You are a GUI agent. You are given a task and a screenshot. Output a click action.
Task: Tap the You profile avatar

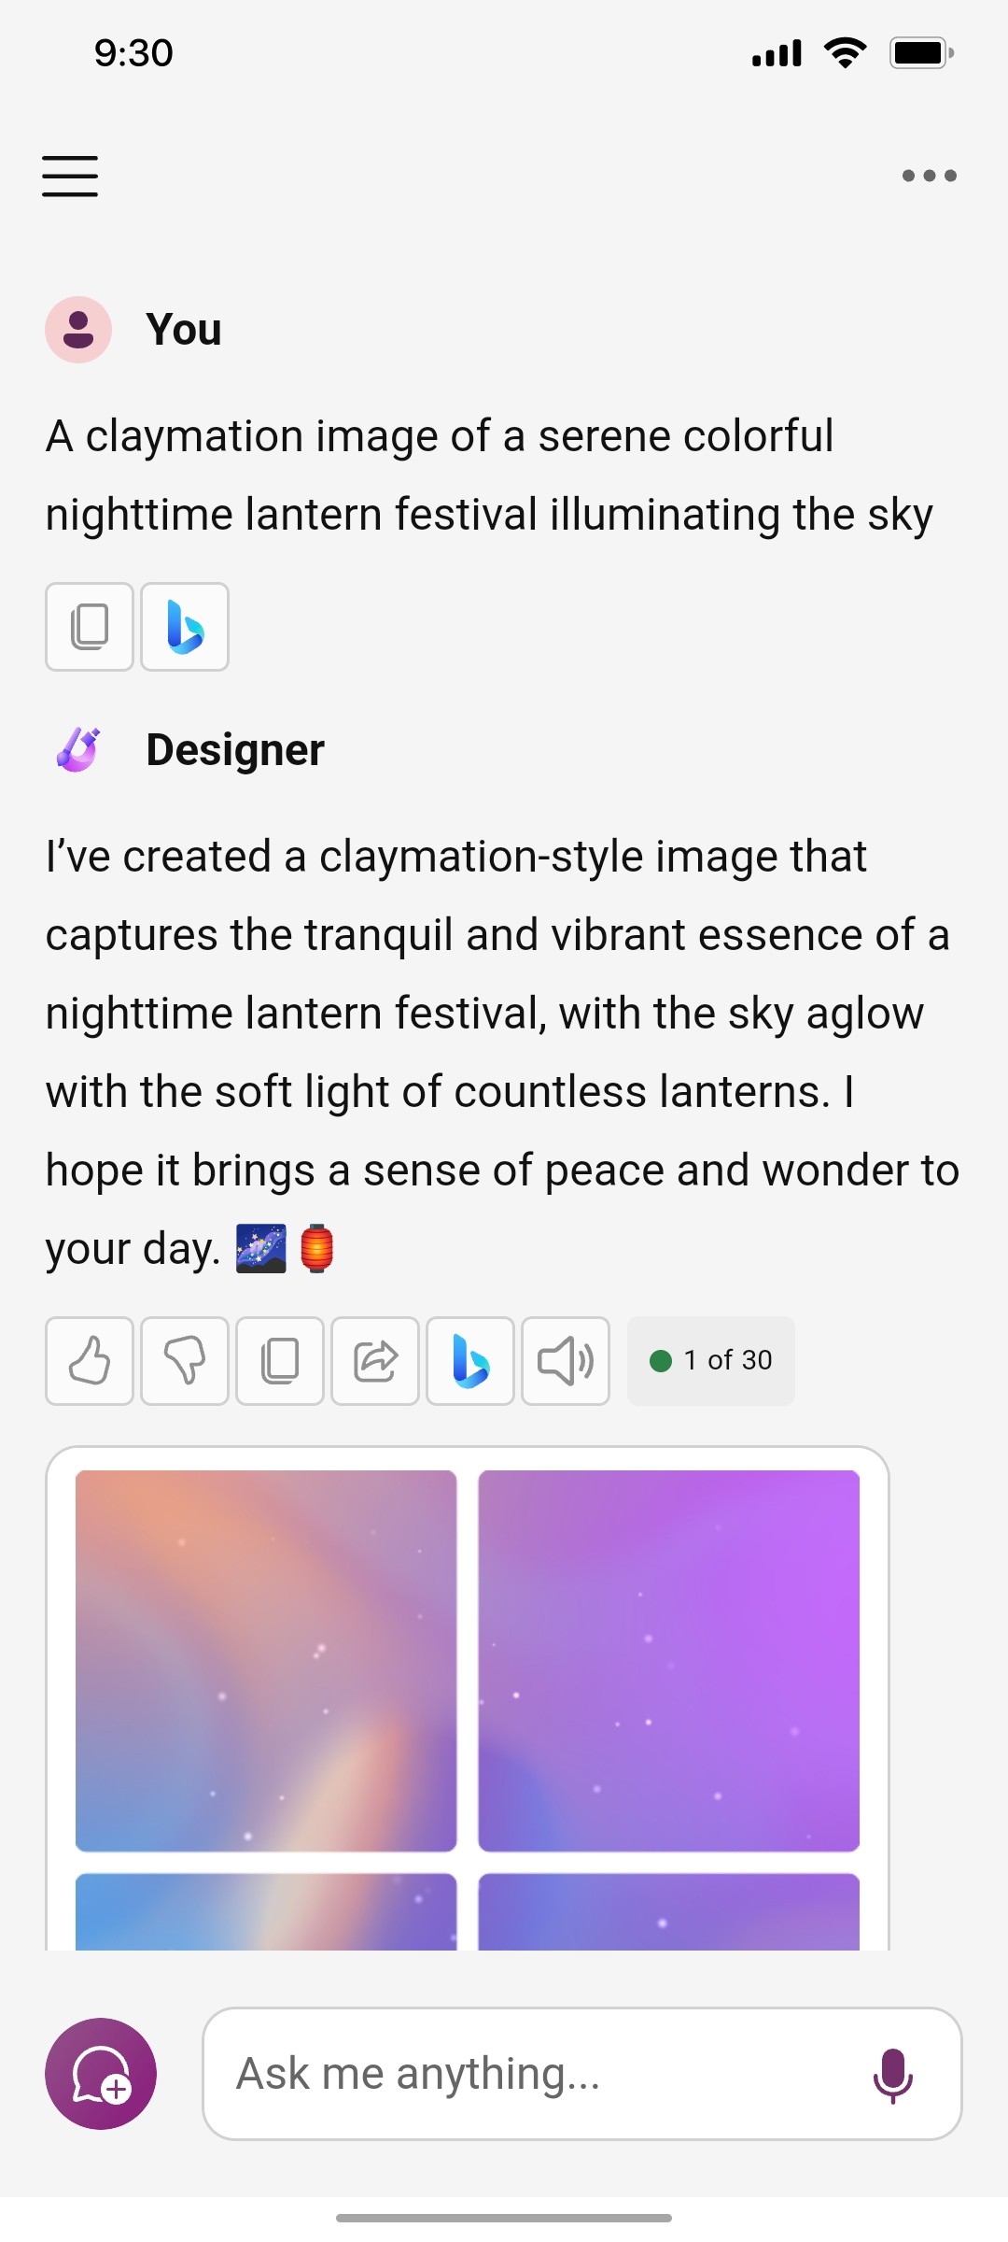[79, 329]
